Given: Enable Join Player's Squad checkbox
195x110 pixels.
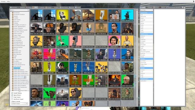Looking at the screenshot, I should click(x=12, y=99).
